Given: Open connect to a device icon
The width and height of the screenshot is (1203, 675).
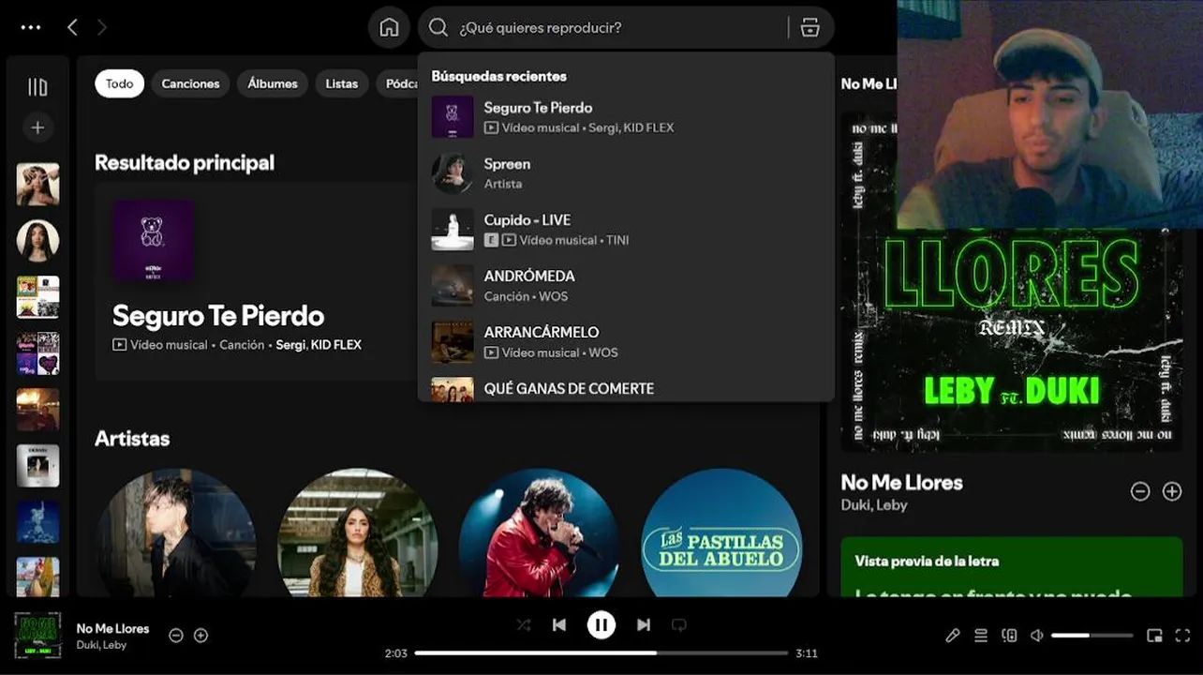Looking at the screenshot, I should coord(1009,635).
